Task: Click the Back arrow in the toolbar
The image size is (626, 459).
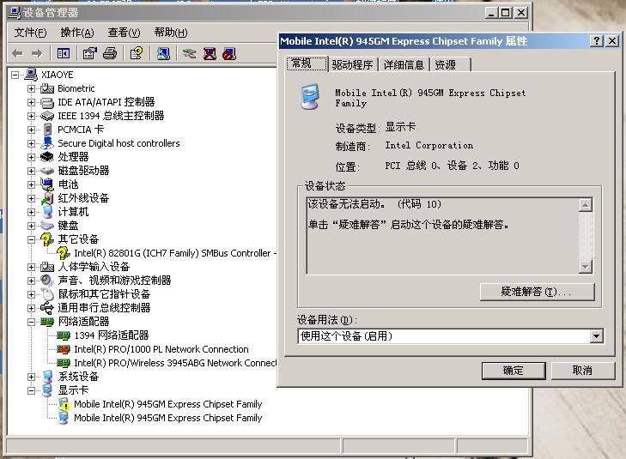Action: pos(17,53)
